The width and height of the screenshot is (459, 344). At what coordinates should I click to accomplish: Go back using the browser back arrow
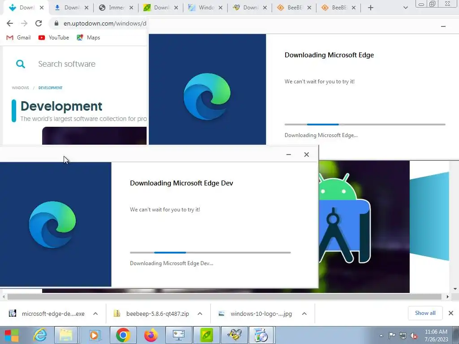[10, 23]
